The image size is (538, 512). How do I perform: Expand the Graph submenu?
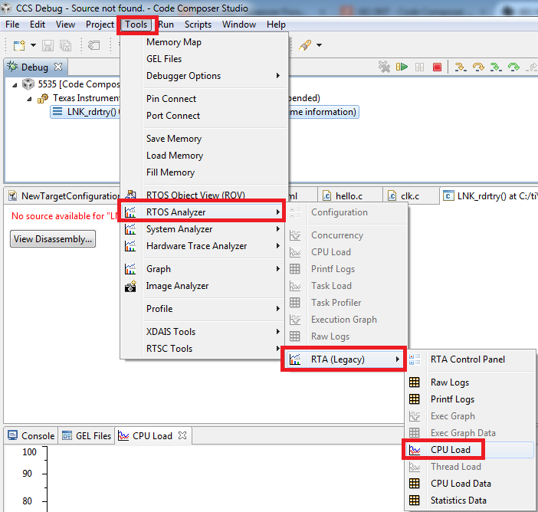tap(204, 269)
